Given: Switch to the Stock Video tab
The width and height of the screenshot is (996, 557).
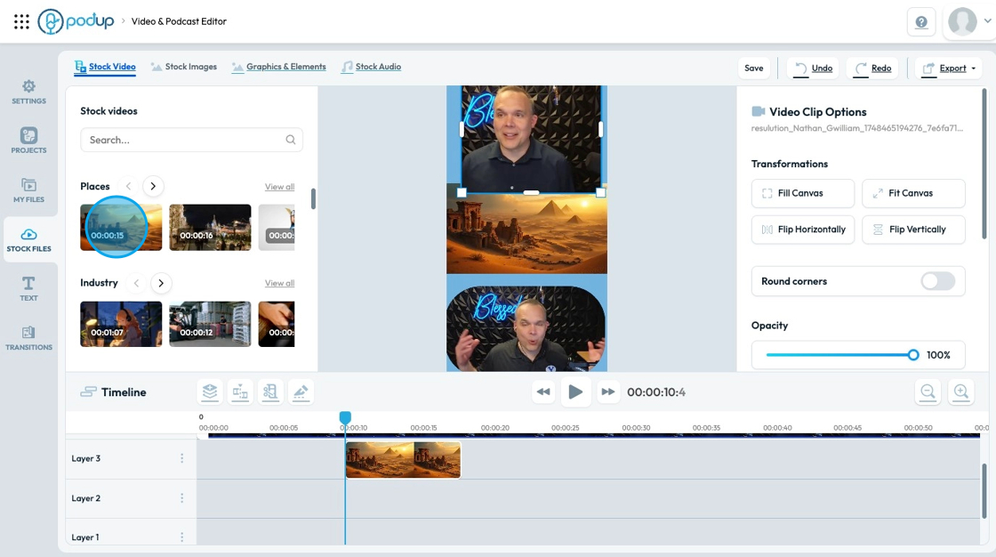Looking at the screenshot, I should (x=105, y=67).
